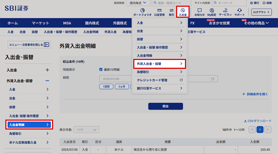This screenshot has height=154, width=278.
Task: Download CSV via CSVダウンロード link
Action: point(258,121)
